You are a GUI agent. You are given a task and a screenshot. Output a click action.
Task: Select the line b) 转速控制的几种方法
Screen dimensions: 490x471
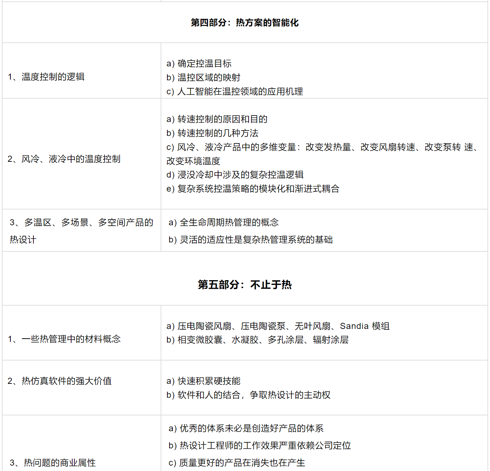[212, 133]
